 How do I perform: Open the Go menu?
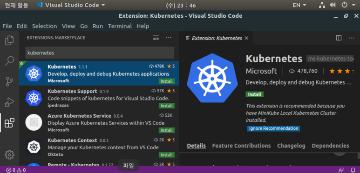coord(84,26)
